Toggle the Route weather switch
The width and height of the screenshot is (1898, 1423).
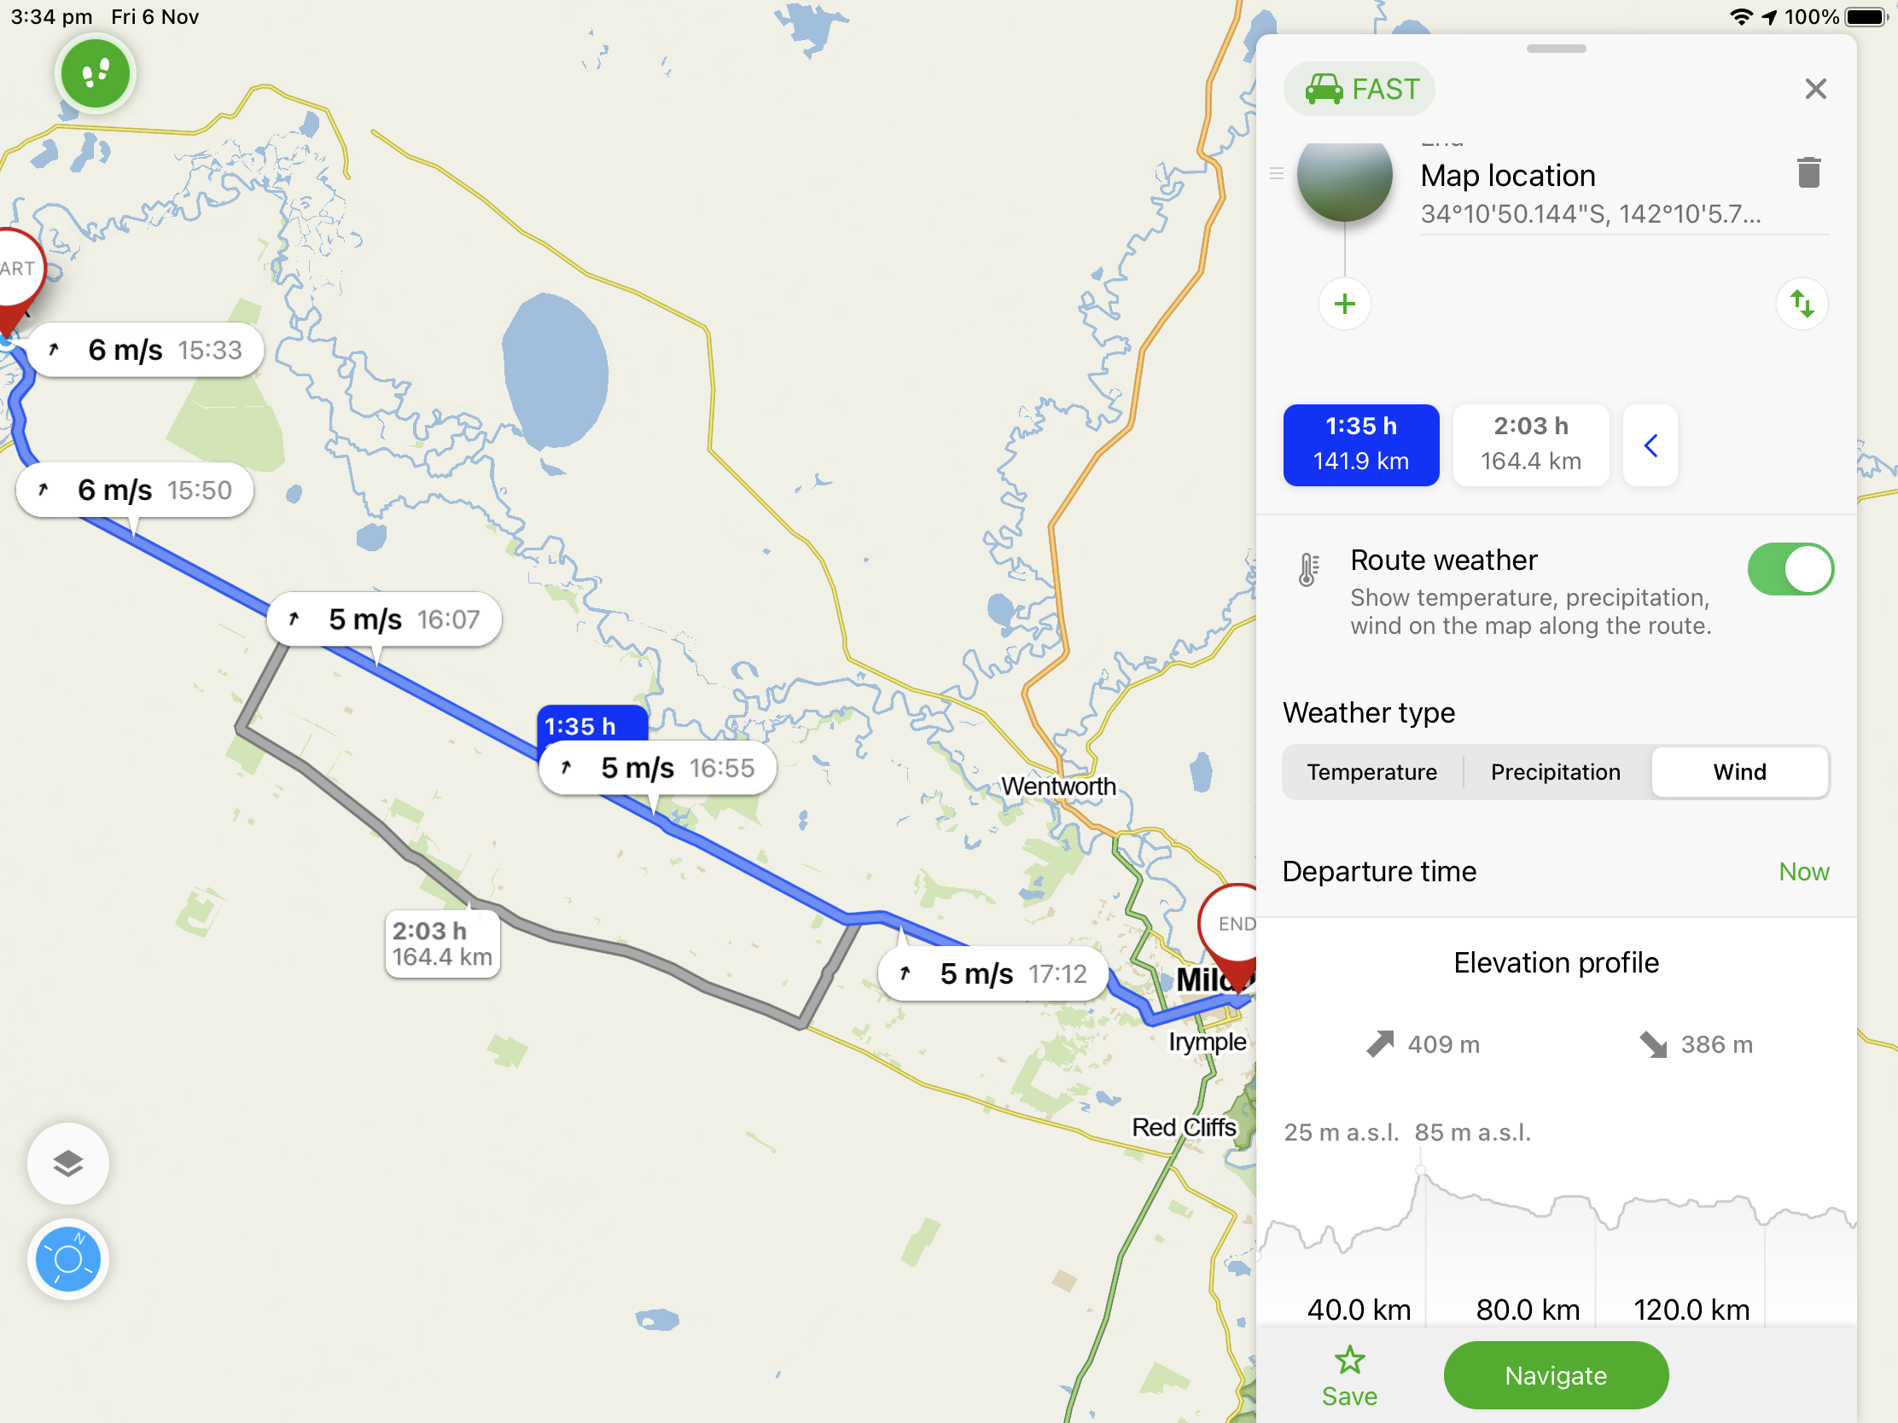pos(1789,570)
